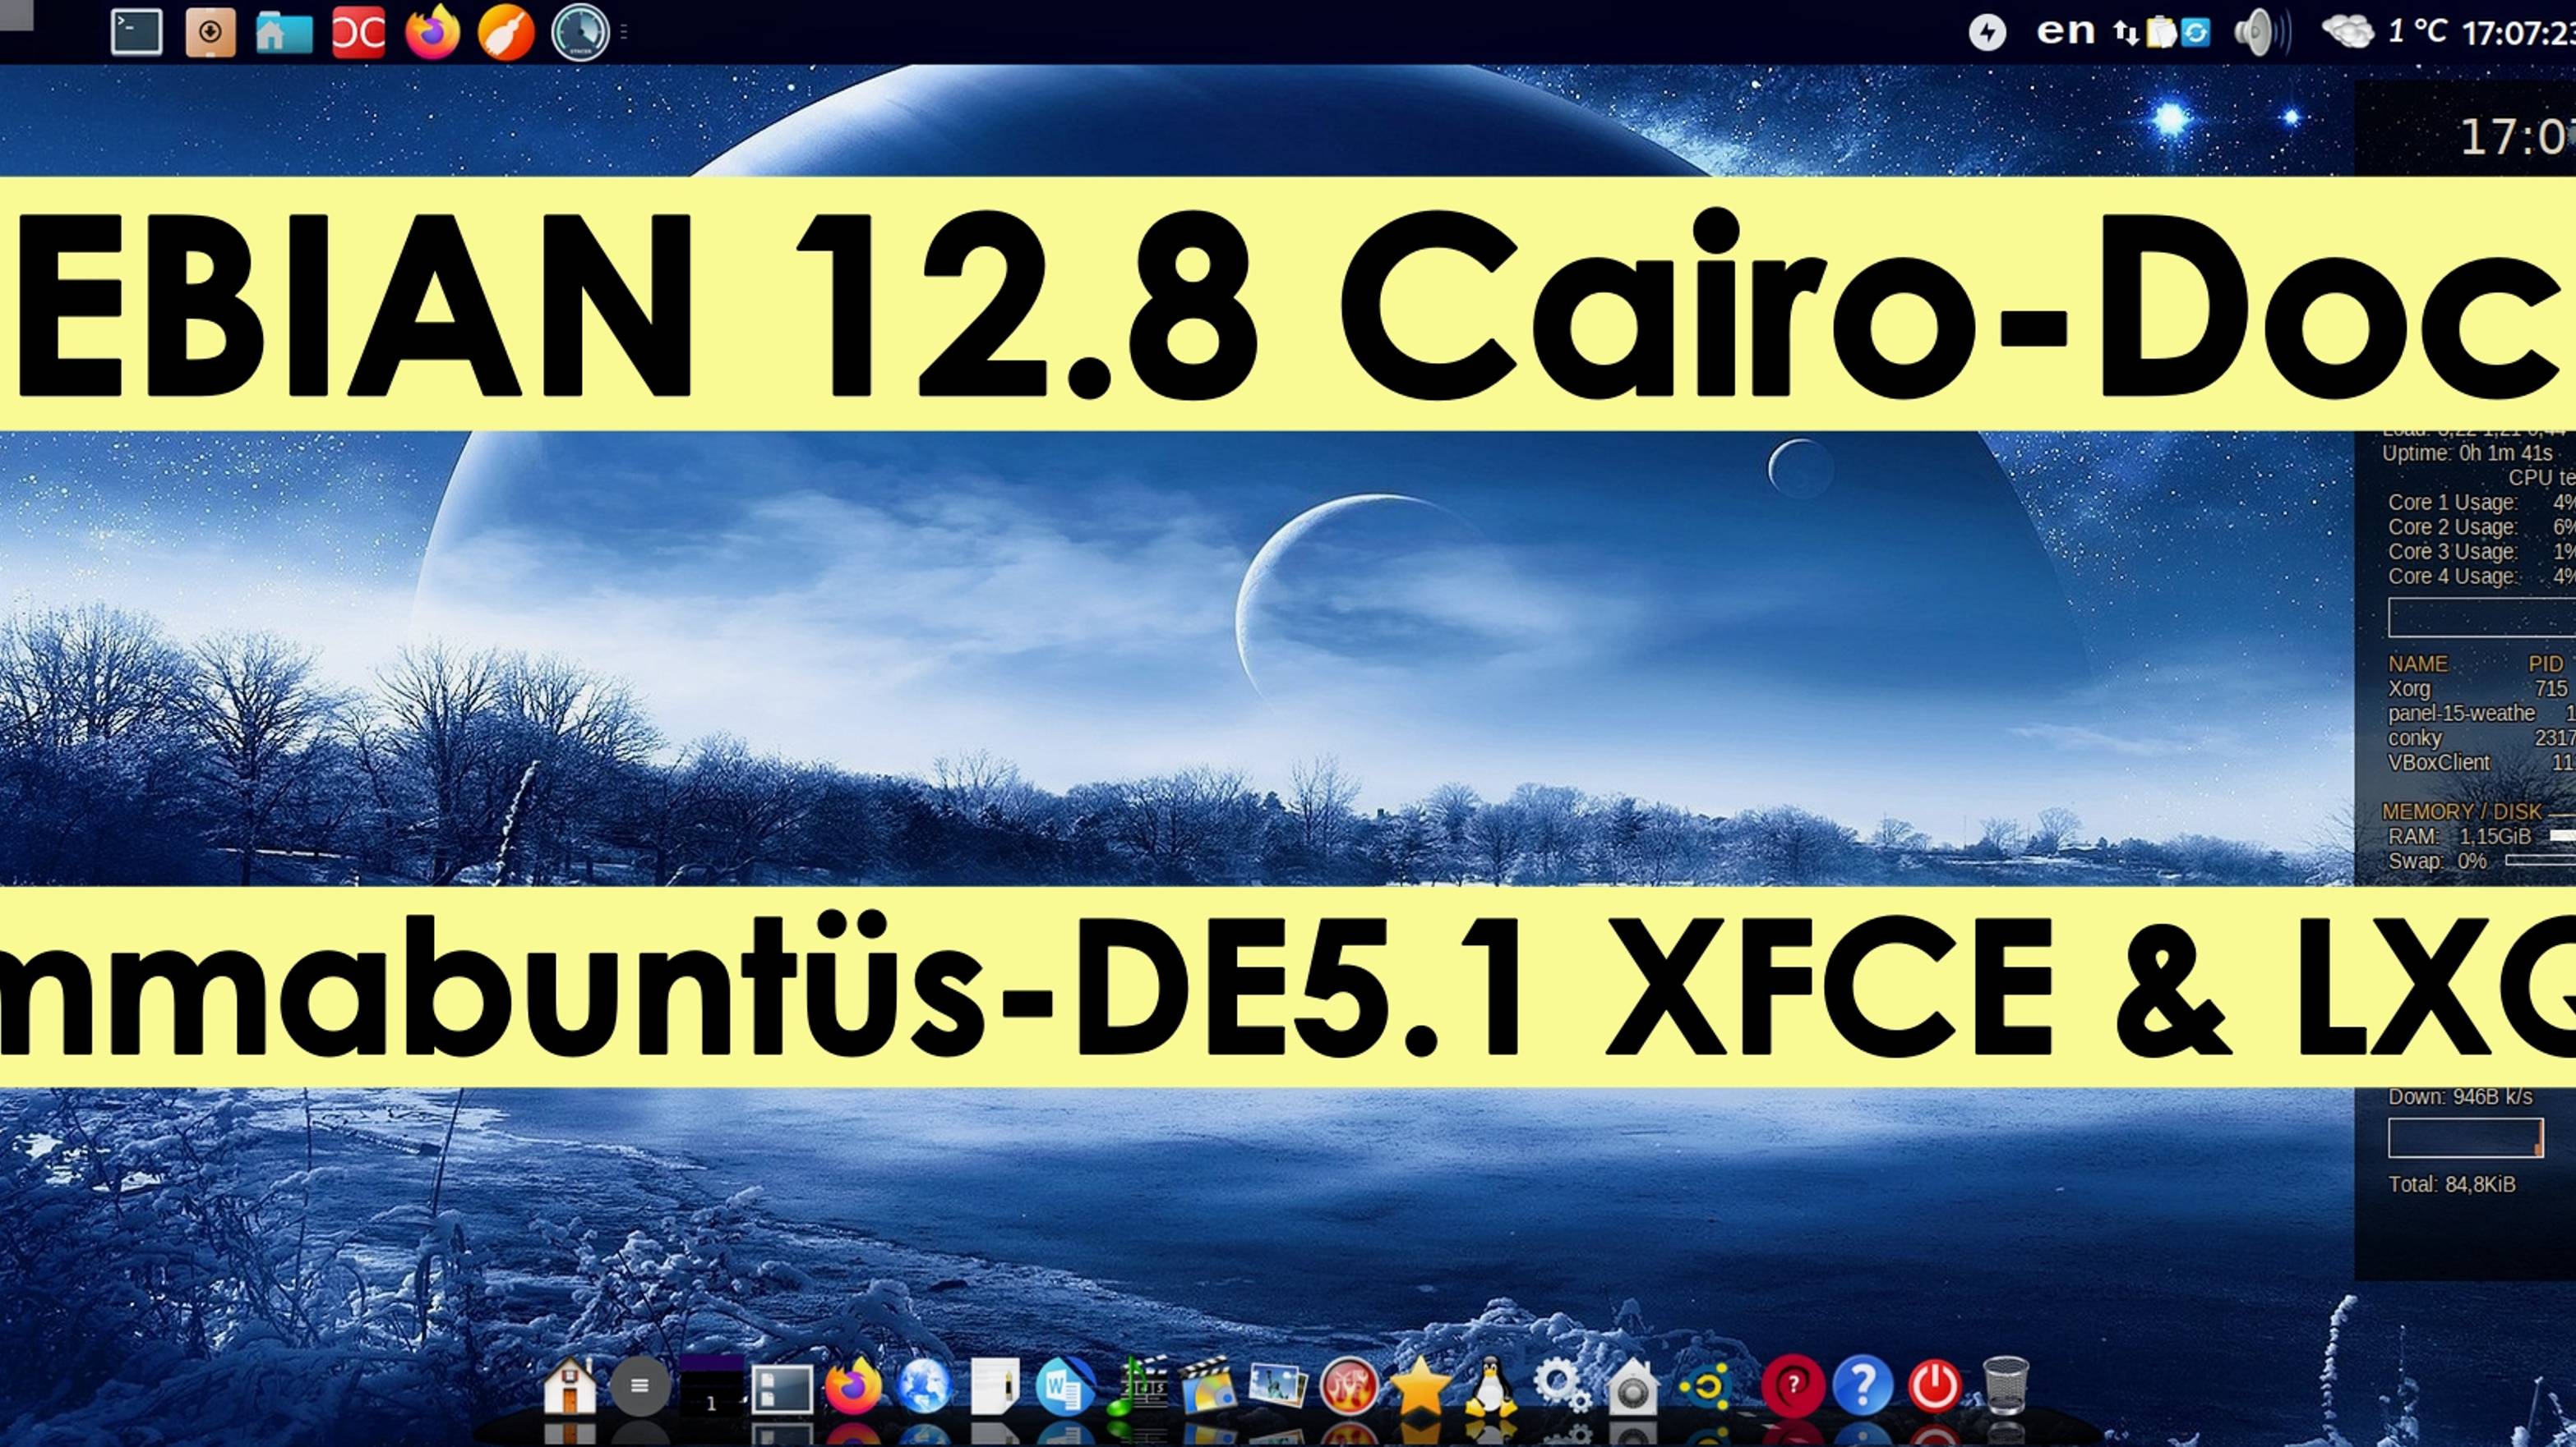The height and width of the screenshot is (1447, 2576).
Task: Click the show desktop dock icon
Action: [x=782, y=1389]
